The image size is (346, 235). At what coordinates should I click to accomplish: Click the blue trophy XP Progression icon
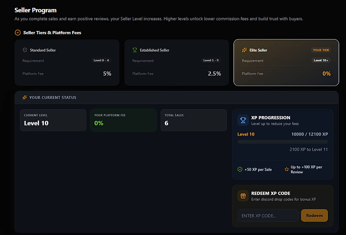(243, 120)
